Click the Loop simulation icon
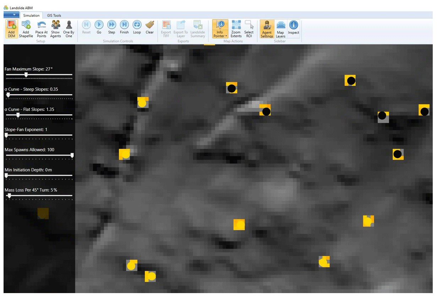Image resolution: width=437 pixels, height=297 pixels. click(137, 28)
